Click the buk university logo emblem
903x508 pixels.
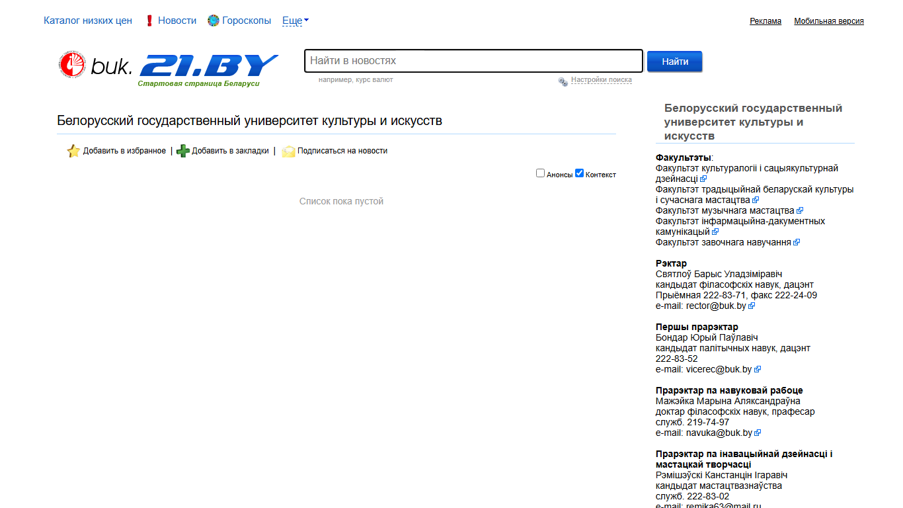(x=73, y=65)
